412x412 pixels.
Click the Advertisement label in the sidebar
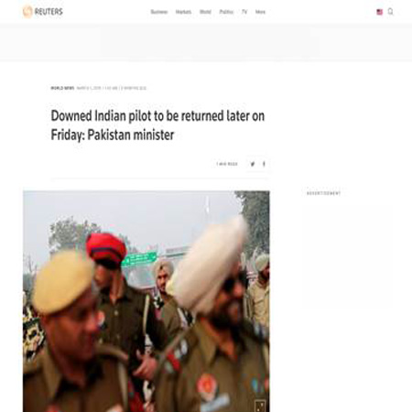pyautogui.click(x=323, y=193)
